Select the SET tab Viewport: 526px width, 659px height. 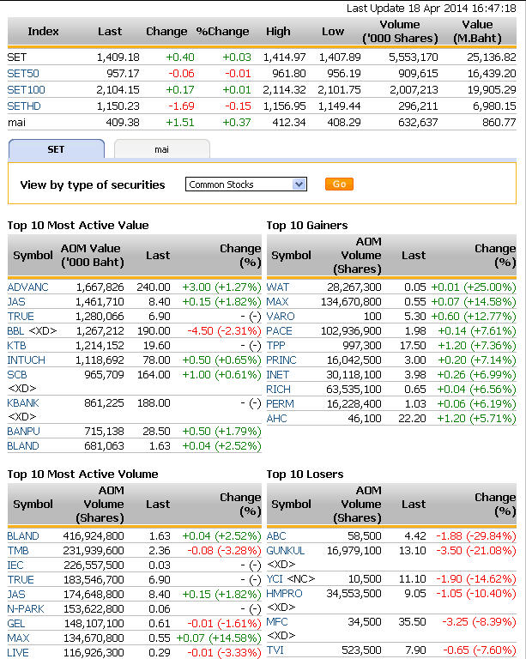[56, 149]
